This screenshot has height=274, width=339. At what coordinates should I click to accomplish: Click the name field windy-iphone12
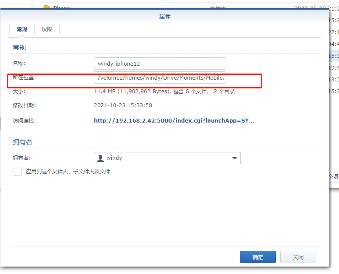(159, 63)
